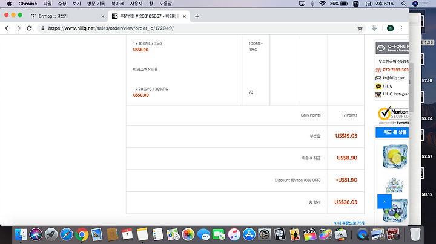
Task: Go back to the previous page
Action: tap(7, 28)
